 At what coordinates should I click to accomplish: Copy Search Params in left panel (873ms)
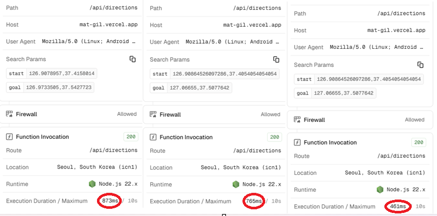pyautogui.click(x=133, y=59)
